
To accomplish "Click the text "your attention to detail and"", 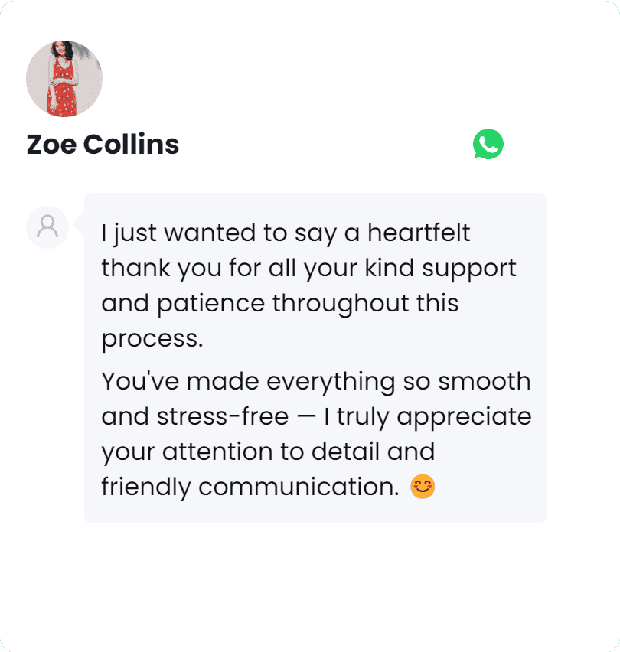I will click(x=267, y=452).
